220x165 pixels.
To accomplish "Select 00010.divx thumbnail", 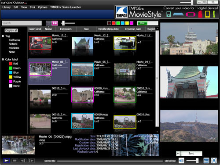I will 125,122.
